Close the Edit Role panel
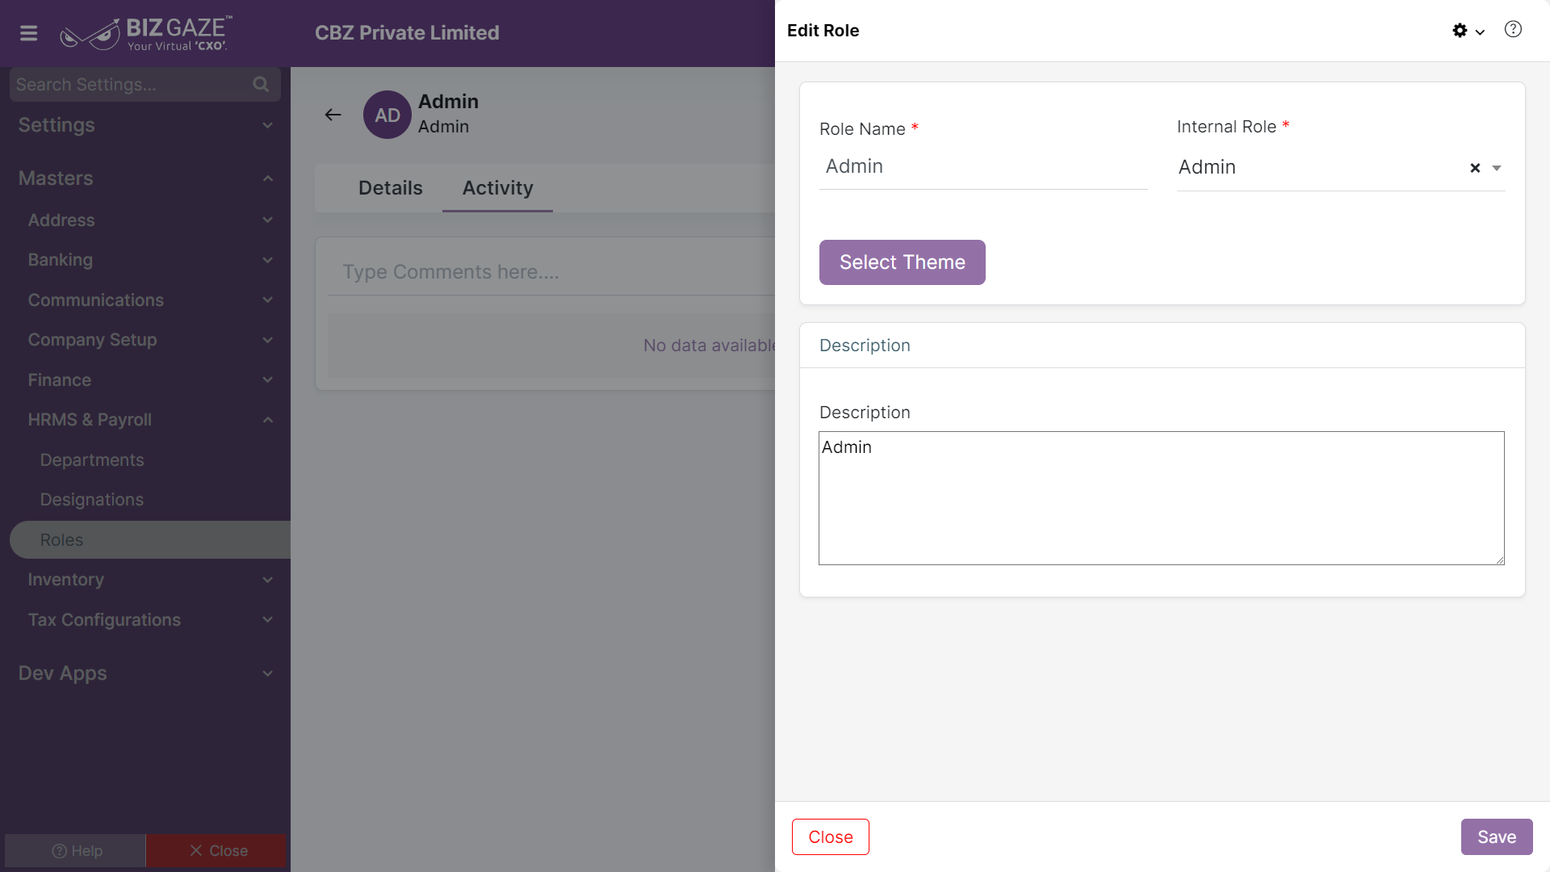Image resolution: width=1550 pixels, height=872 pixels. click(x=830, y=837)
